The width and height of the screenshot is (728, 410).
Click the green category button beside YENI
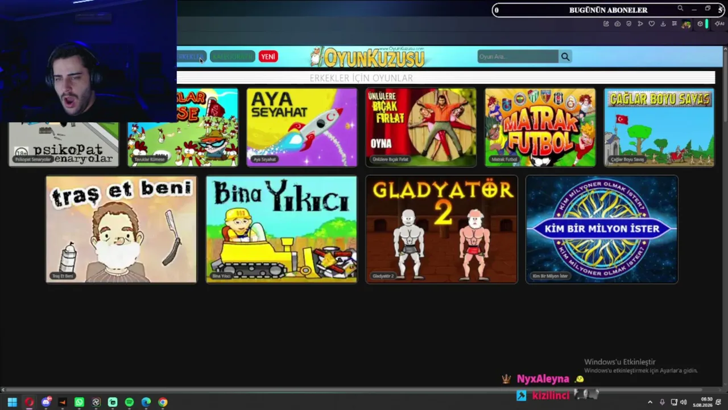[232, 56]
